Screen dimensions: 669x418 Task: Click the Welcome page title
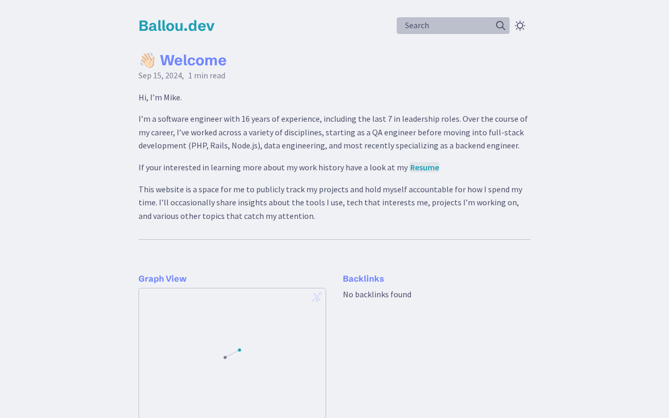click(193, 61)
